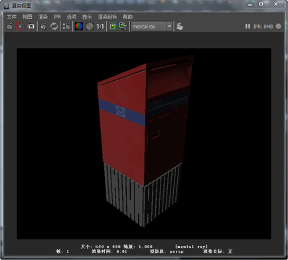Open the 视图 menu
Image resolution: width=288 pixels, height=260 pixels.
pyautogui.click(x=27, y=17)
